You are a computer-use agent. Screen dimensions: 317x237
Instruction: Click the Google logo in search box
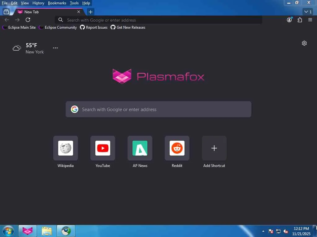[75, 109]
